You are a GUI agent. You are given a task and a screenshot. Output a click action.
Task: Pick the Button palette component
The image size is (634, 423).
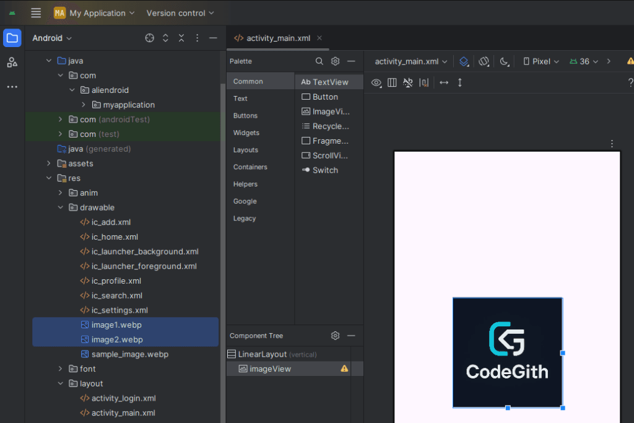click(x=329, y=97)
